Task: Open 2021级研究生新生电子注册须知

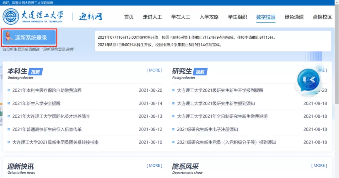Action: pyautogui.click(x=207, y=129)
